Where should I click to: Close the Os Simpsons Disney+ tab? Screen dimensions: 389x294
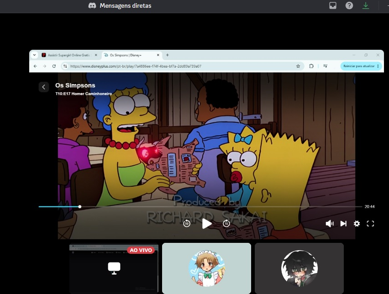(158, 55)
